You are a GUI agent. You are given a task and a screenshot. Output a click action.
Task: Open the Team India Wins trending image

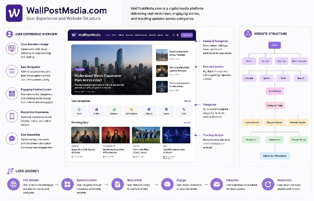click(146, 135)
